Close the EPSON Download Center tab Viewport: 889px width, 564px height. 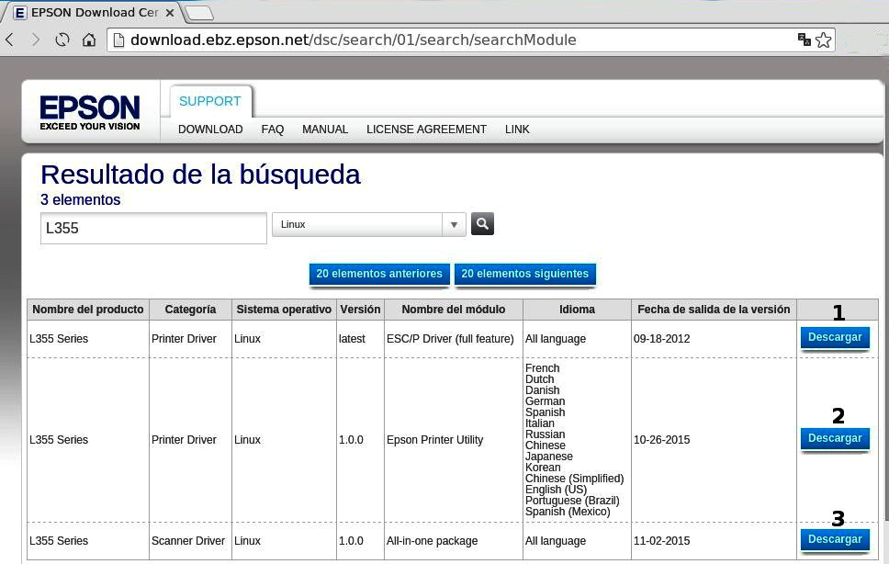point(170,13)
